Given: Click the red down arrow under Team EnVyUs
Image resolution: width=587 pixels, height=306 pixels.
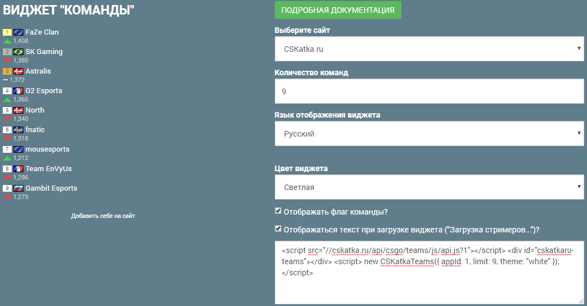Looking at the screenshot, I should (7, 178).
